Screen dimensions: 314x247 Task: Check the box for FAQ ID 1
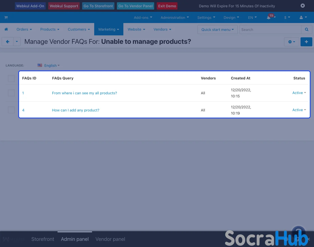pyautogui.click(x=11, y=93)
